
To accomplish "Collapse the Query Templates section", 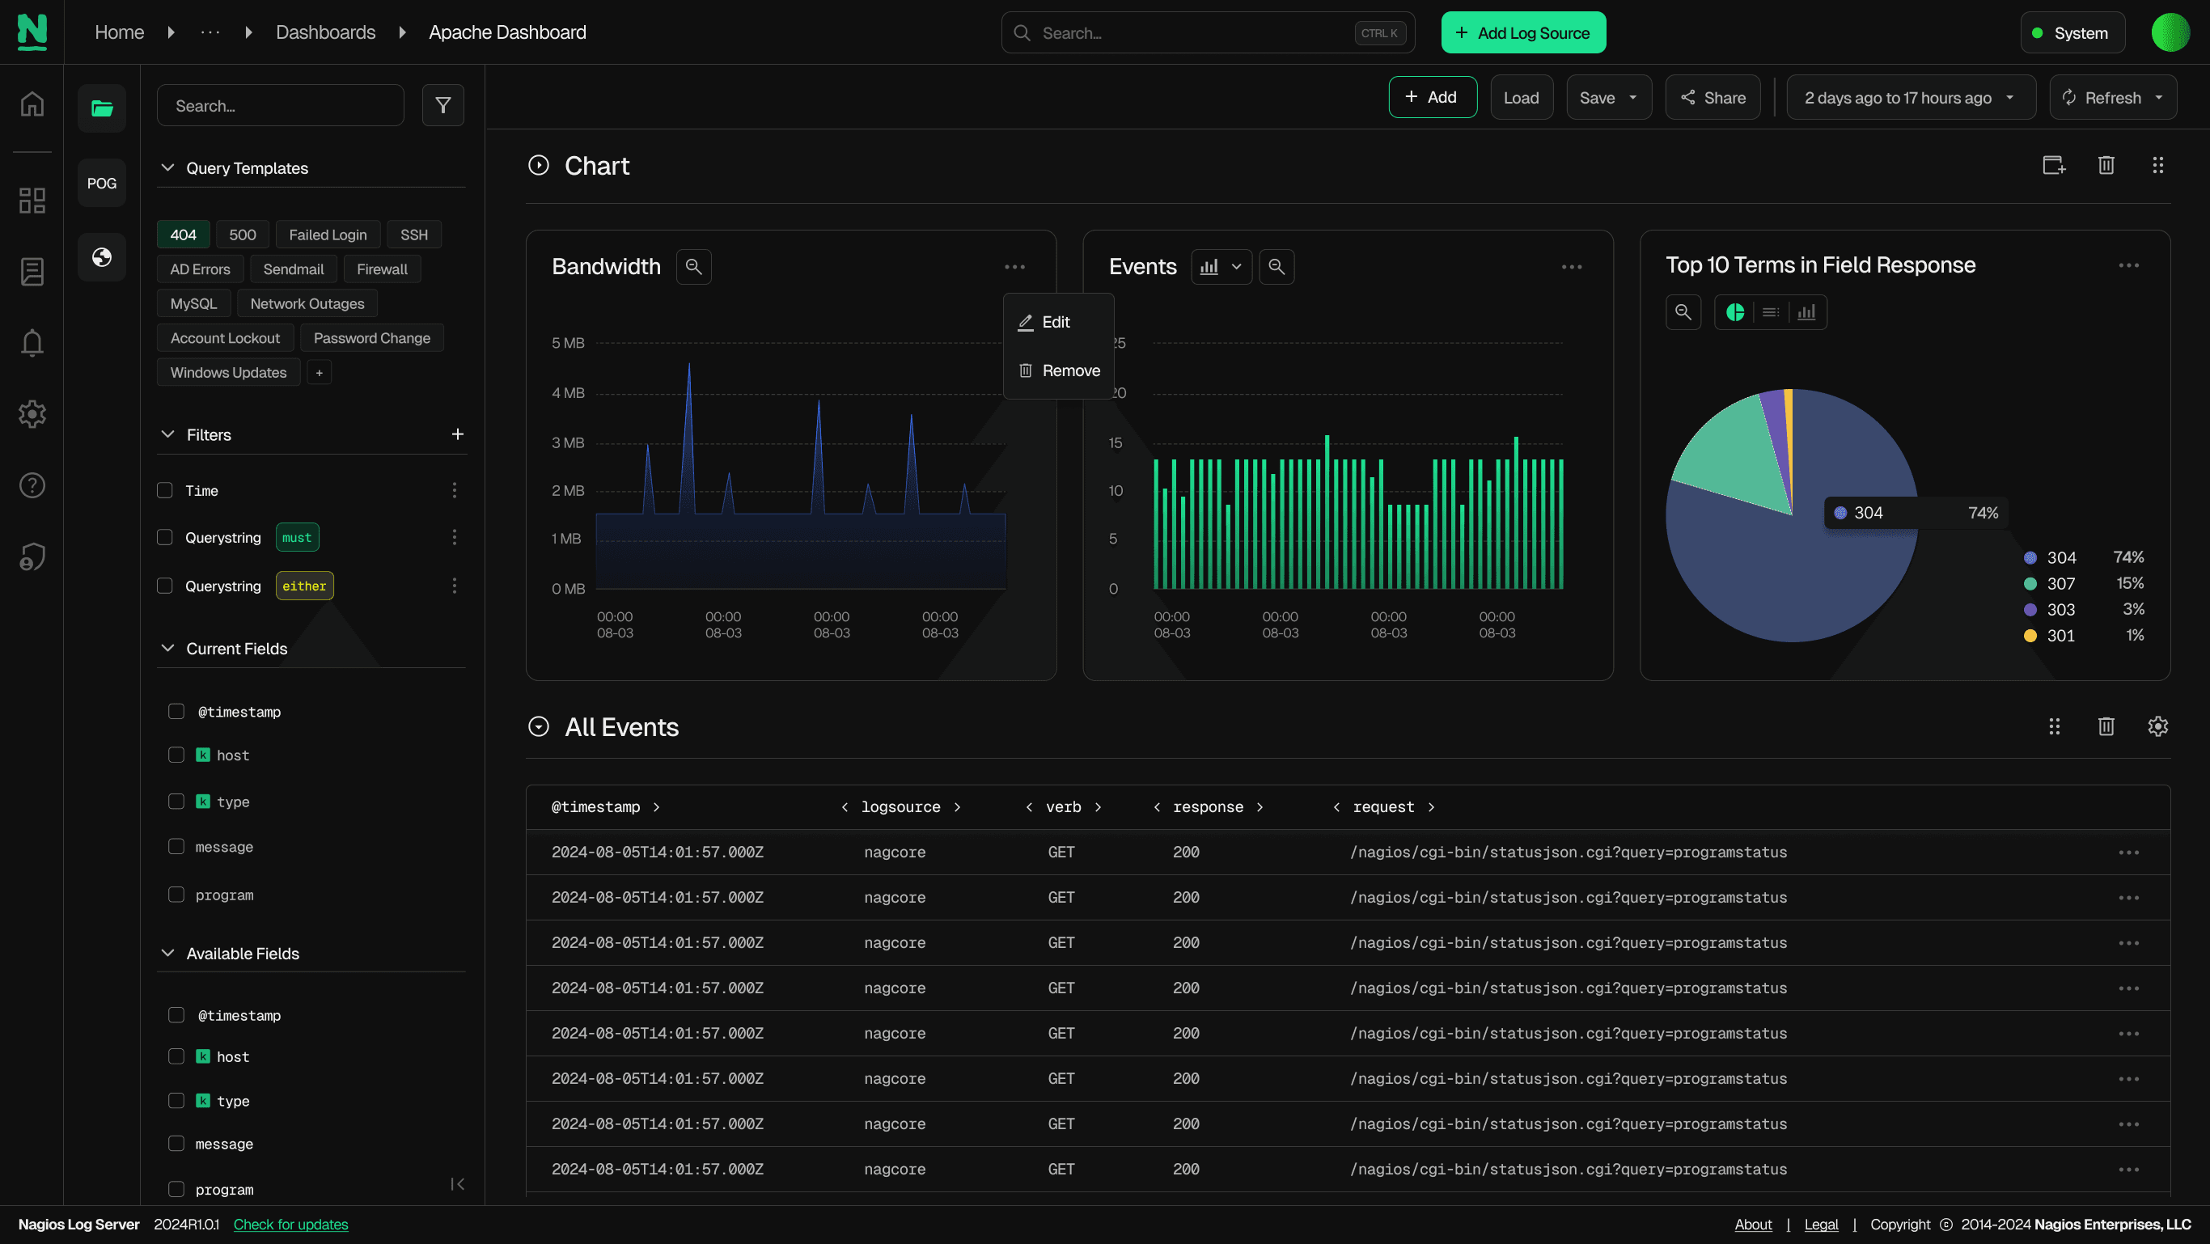I will (167, 167).
